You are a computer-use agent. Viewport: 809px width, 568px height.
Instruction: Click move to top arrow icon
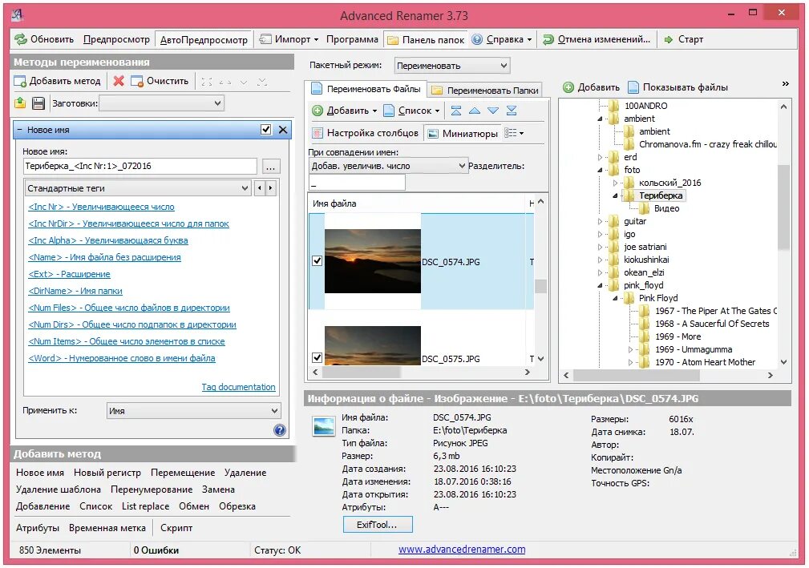456,111
